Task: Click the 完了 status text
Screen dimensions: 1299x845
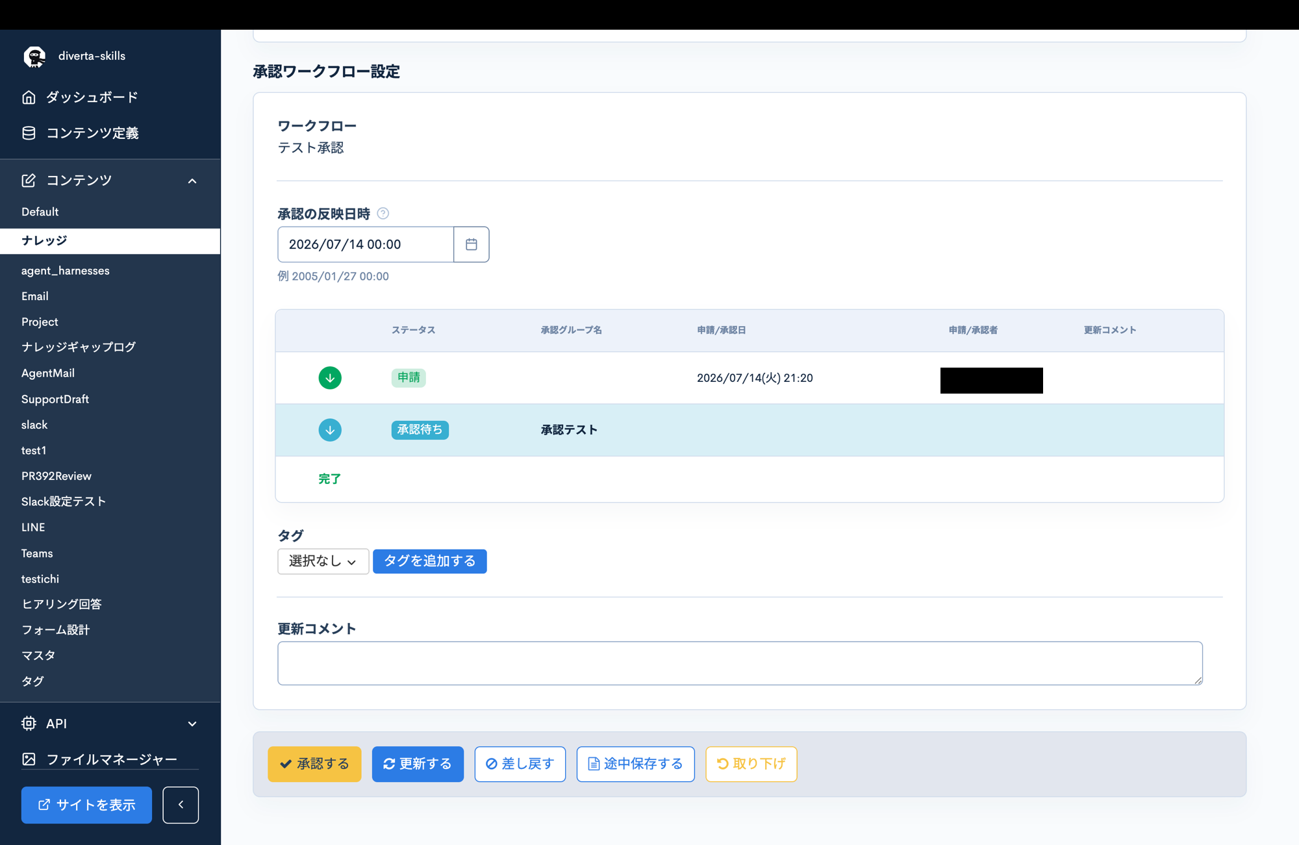Action: (329, 479)
